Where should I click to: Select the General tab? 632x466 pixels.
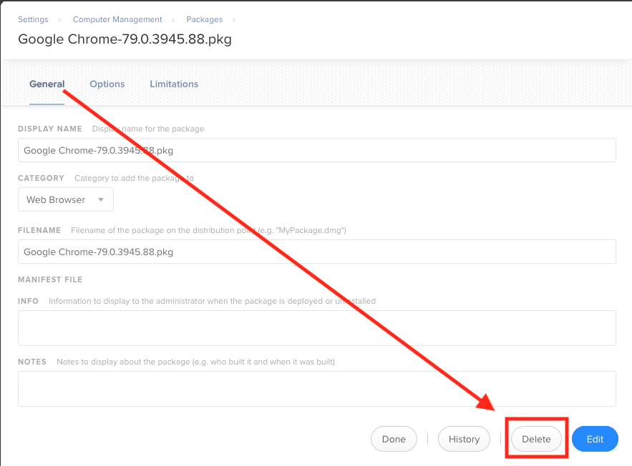click(x=47, y=84)
